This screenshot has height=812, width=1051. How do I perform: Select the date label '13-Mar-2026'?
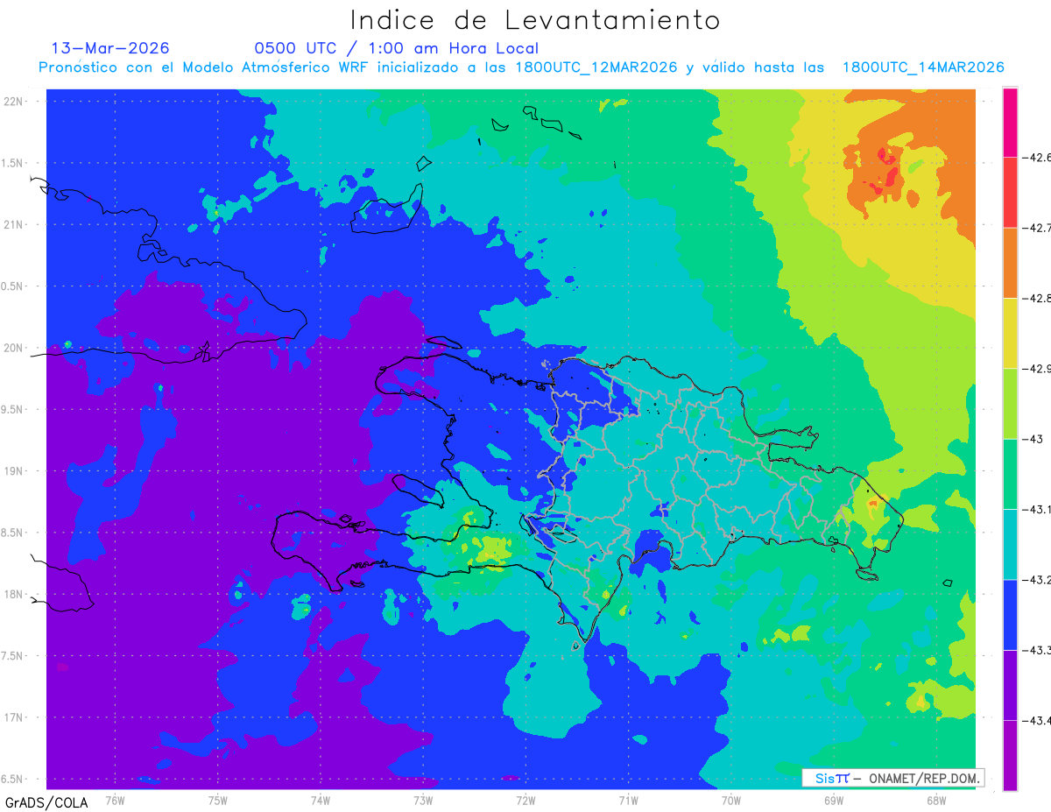point(110,48)
